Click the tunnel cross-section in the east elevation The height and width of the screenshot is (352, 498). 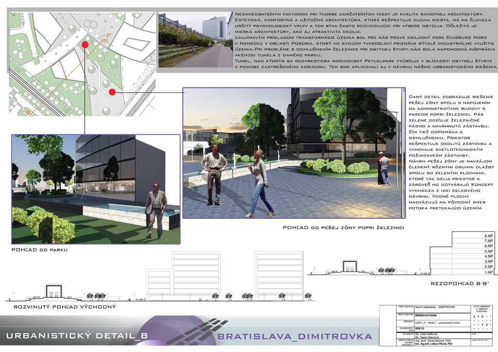pyautogui.click(x=53, y=291)
